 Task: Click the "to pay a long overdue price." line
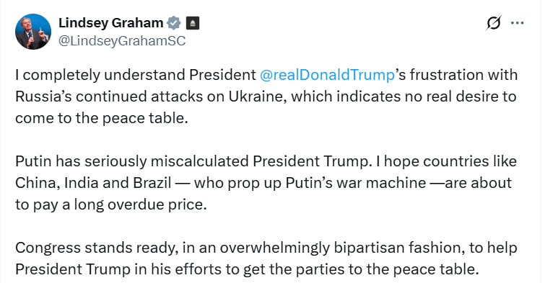[x=111, y=205]
